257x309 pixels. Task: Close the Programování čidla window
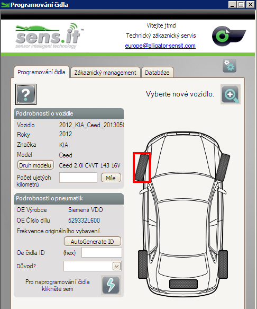pos(251,5)
